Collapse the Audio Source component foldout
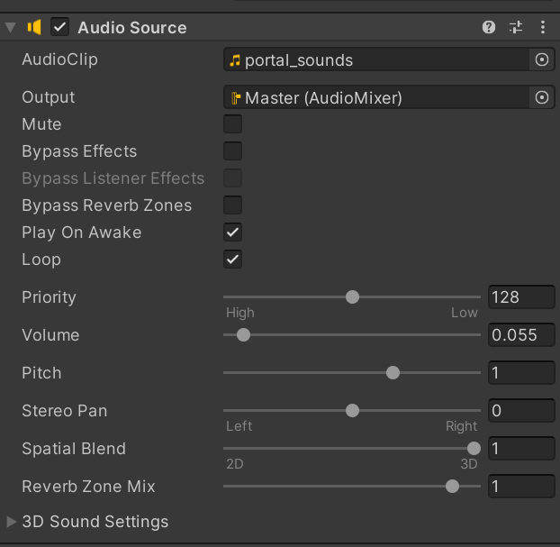 pyautogui.click(x=11, y=28)
